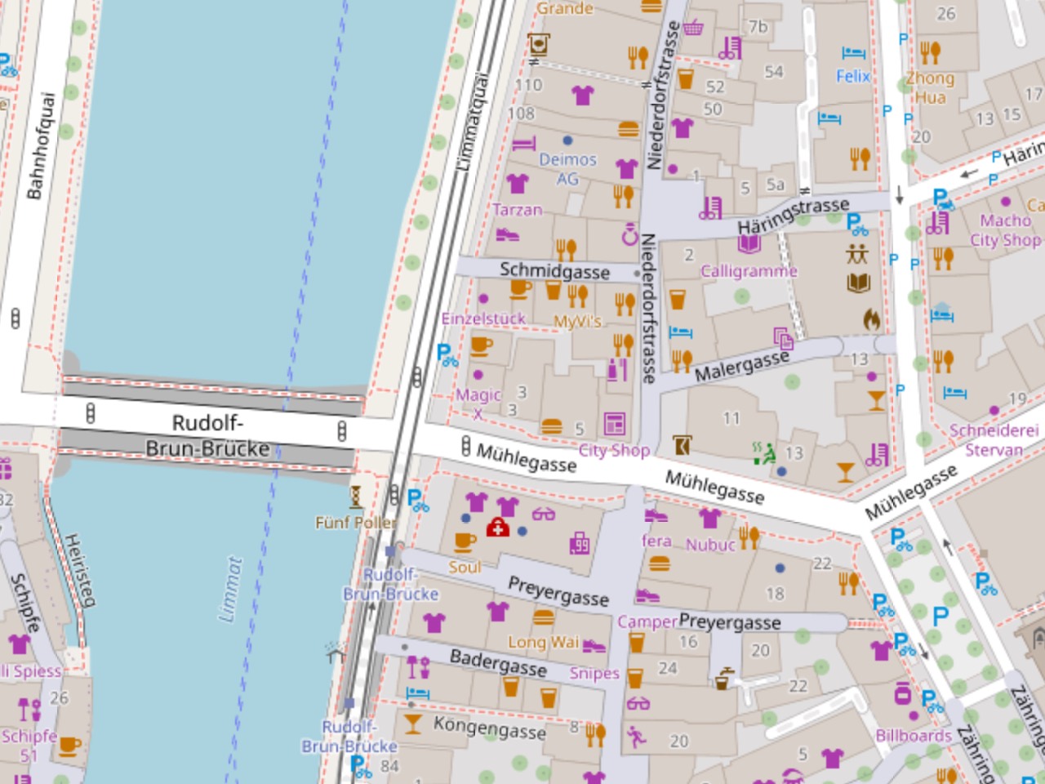Select the Snipes store label

click(594, 674)
